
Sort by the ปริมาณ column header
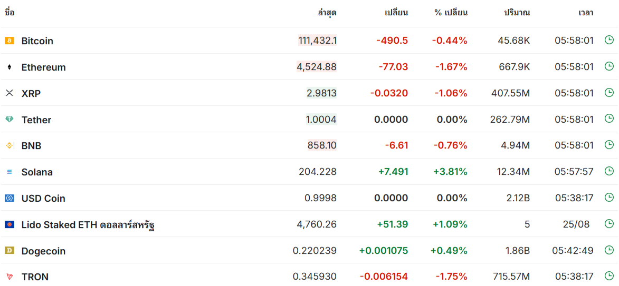[x=517, y=13]
